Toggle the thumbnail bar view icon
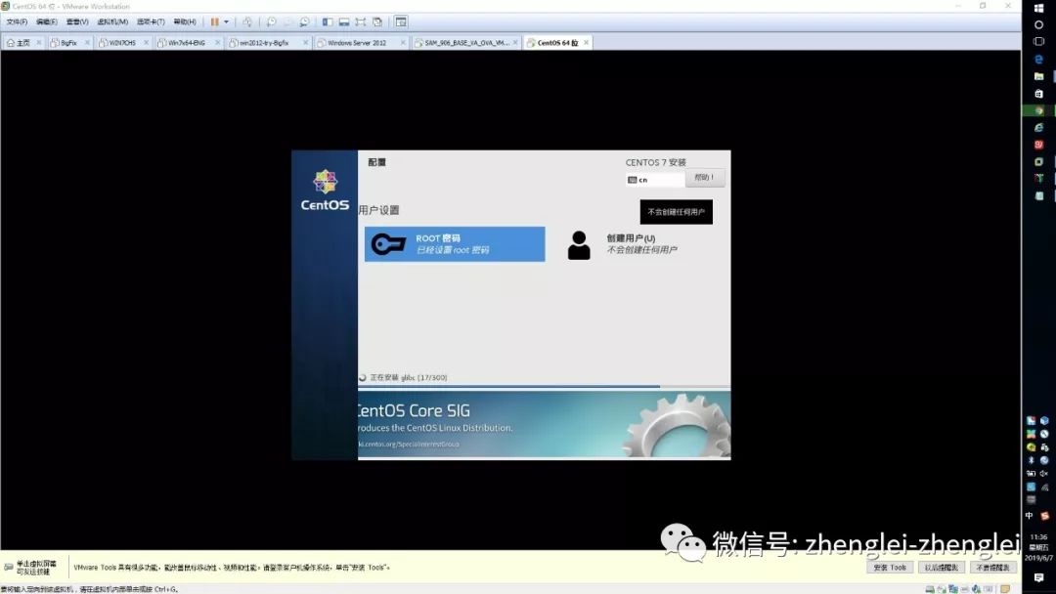This screenshot has height=594, width=1056. (x=344, y=22)
